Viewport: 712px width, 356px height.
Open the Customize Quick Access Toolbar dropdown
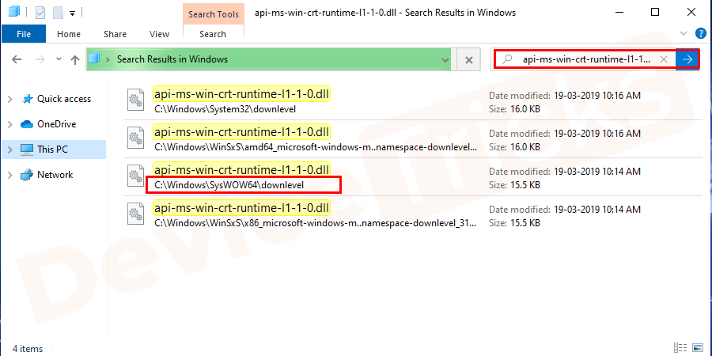tap(72, 13)
